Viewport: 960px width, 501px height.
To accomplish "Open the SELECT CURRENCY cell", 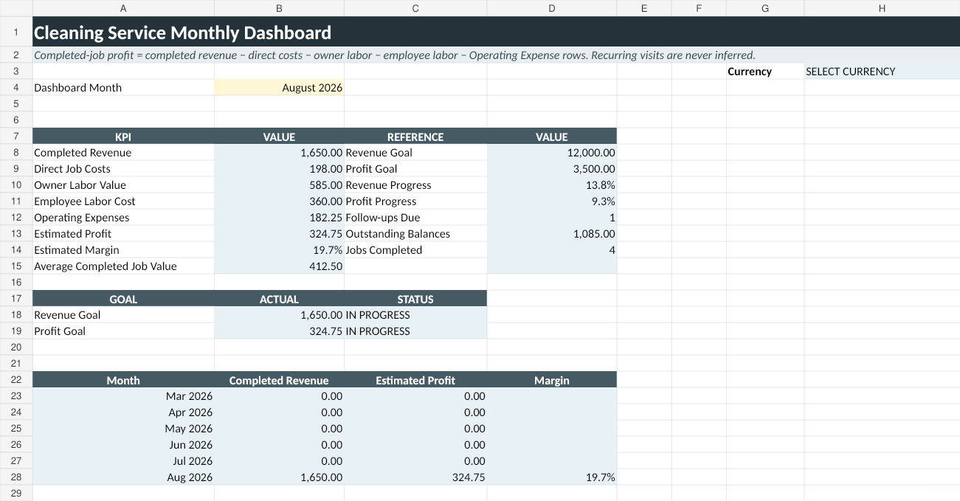I will (882, 72).
